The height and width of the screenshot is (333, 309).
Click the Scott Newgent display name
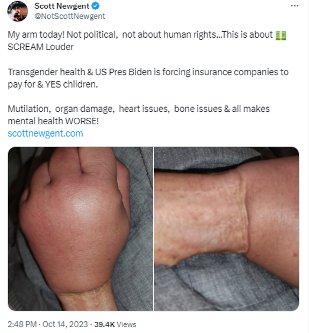point(62,6)
